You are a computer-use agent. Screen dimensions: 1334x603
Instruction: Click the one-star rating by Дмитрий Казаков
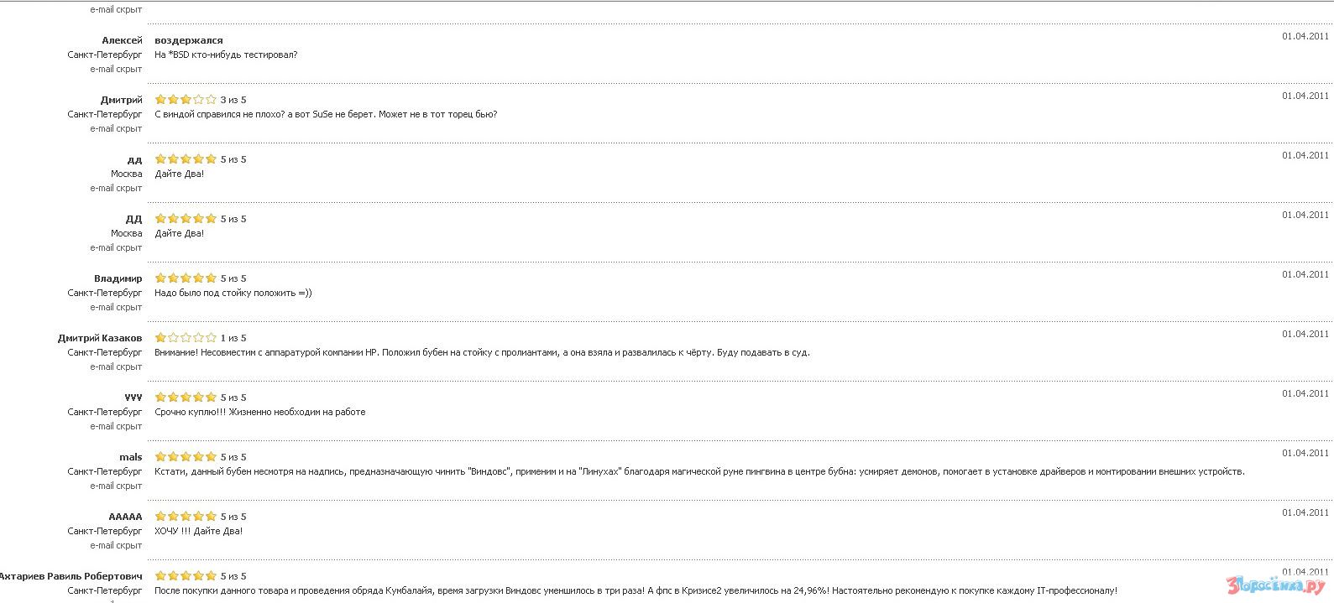click(186, 338)
